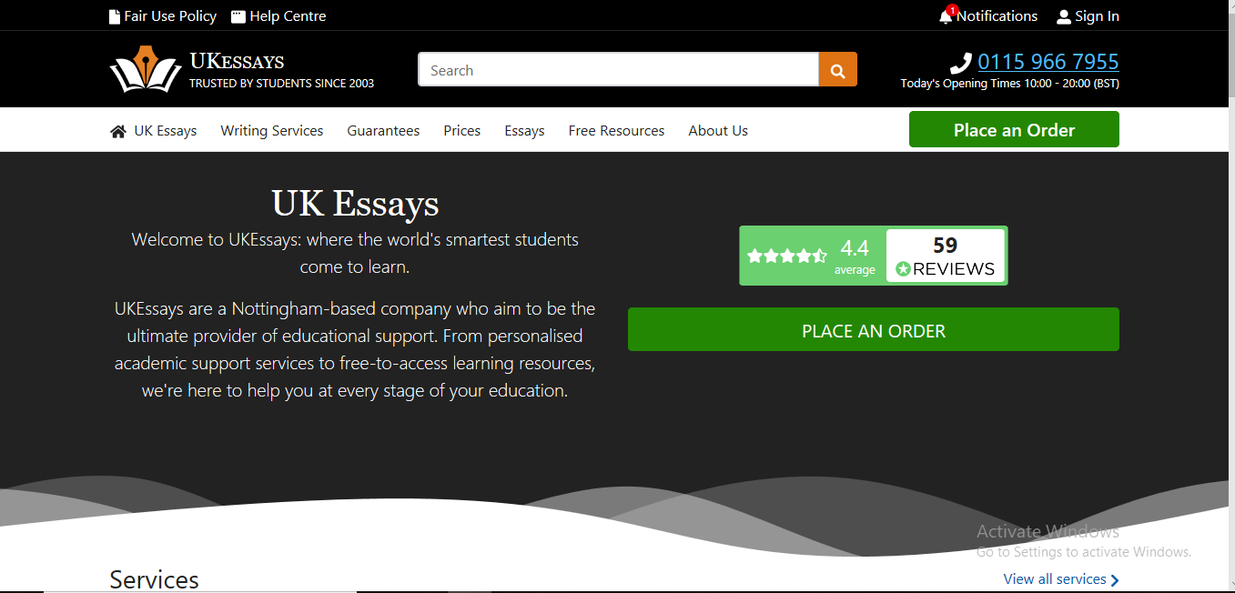This screenshot has width=1235, height=593.
Task: Open the Prices menu item
Action: [x=462, y=131]
